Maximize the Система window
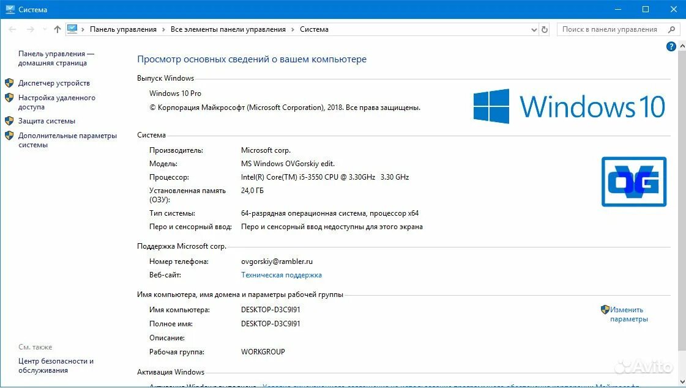The height and width of the screenshot is (388, 686). point(646,9)
